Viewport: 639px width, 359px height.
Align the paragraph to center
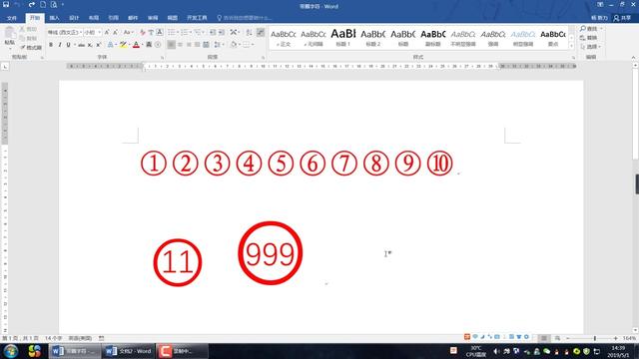180,45
